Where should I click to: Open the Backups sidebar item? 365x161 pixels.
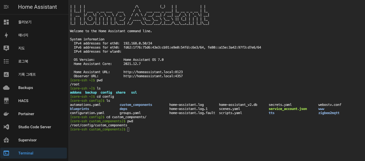click(x=34, y=88)
